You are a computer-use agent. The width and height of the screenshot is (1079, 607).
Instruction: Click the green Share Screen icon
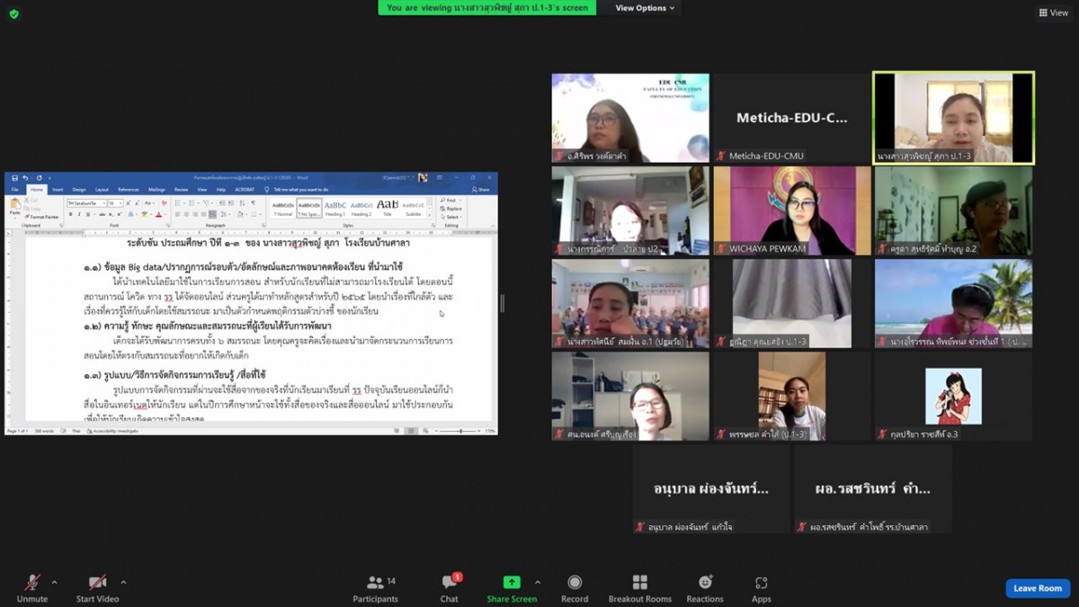512,583
